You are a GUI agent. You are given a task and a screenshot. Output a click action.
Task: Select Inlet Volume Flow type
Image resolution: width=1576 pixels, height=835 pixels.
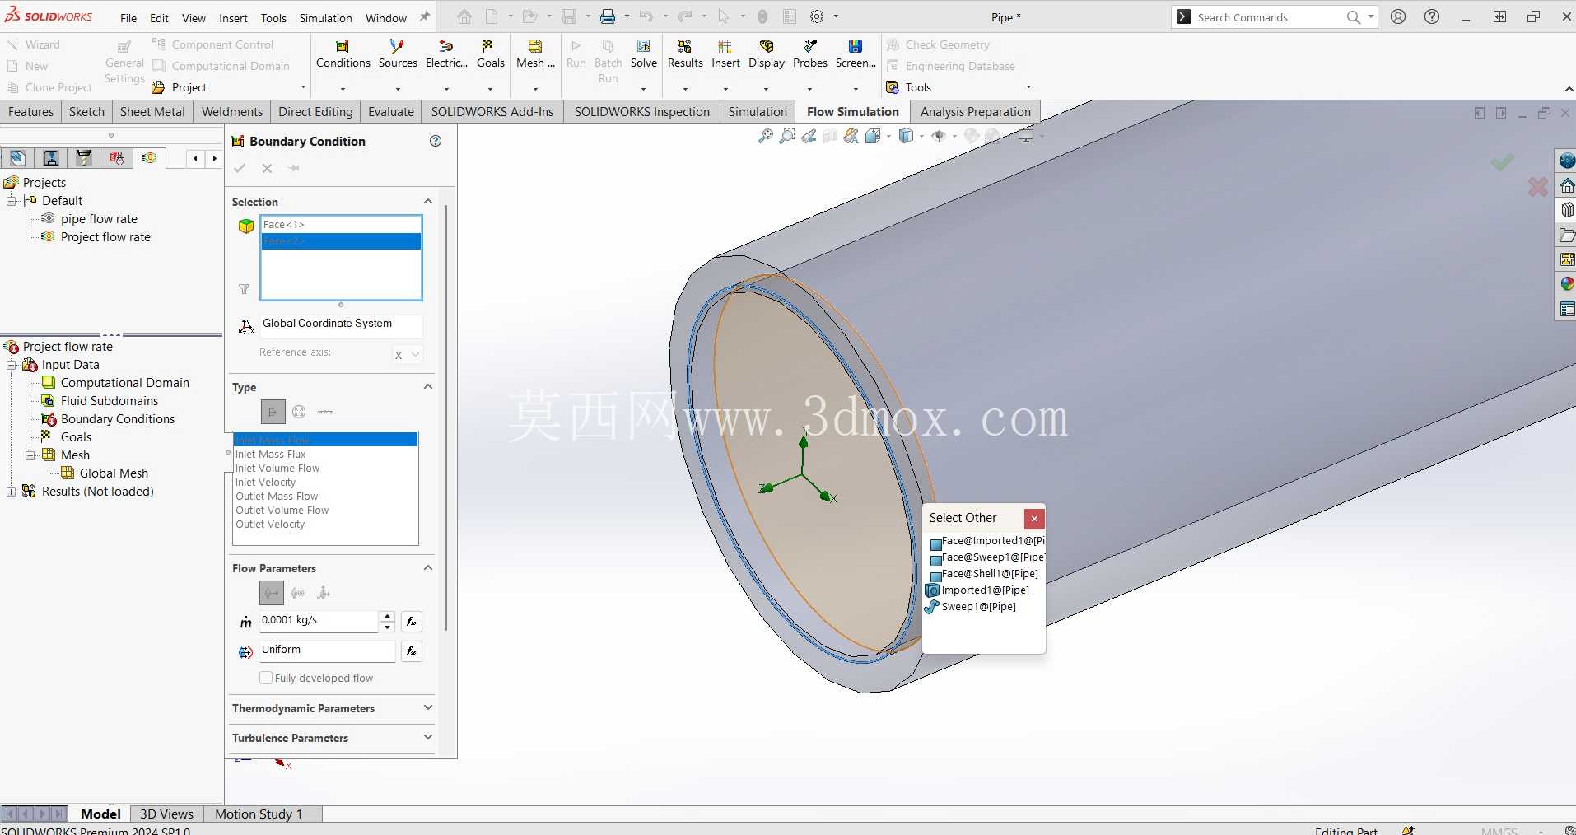326,469
